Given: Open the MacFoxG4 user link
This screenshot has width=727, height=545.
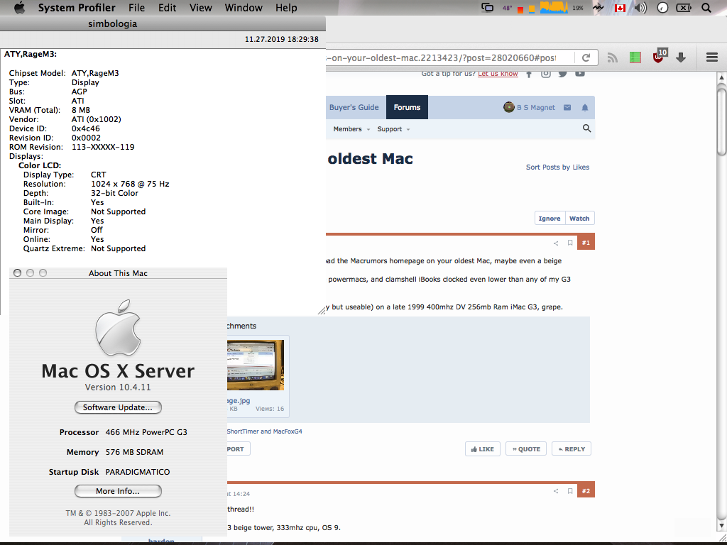Looking at the screenshot, I should [288, 431].
